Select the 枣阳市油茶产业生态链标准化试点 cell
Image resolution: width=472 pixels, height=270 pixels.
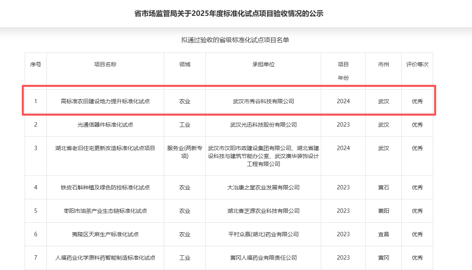[x=105, y=211]
